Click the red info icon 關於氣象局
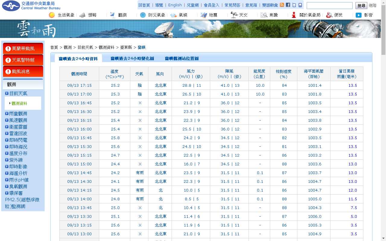The height and width of the screenshot is (241, 386). [294, 15]
